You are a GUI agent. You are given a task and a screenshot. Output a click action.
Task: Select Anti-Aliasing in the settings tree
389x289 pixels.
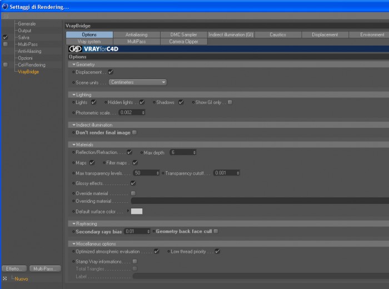tap(29, 51)
